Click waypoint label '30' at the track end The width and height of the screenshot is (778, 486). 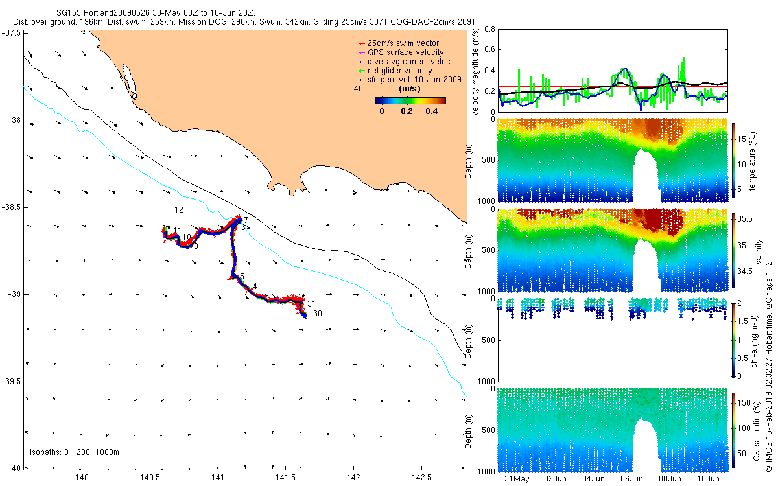coord(318,314)
